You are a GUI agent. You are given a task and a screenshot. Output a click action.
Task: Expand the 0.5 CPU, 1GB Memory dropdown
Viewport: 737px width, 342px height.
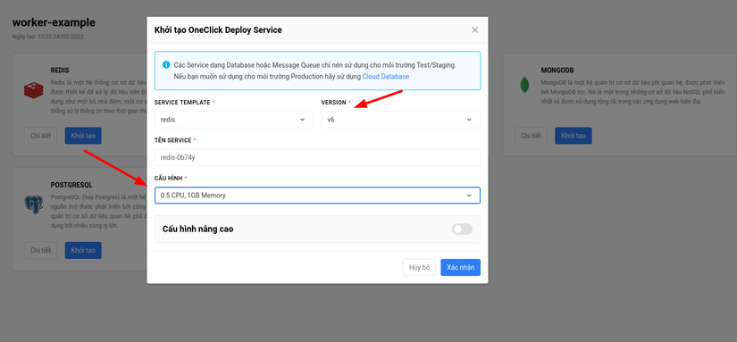(317, 196)
